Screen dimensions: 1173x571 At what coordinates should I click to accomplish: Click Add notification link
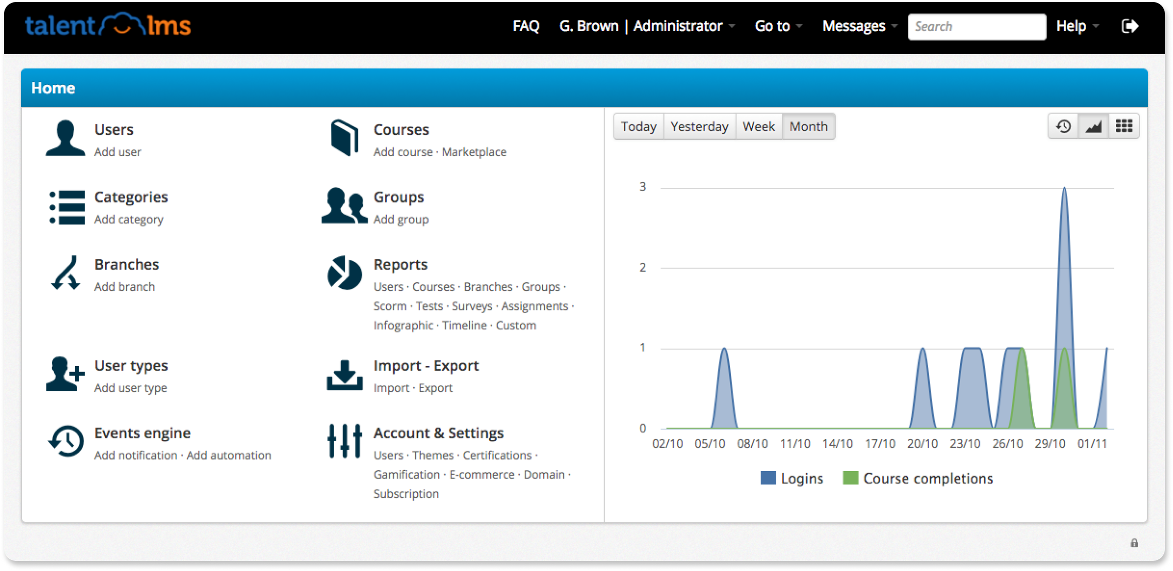pos(136,455)
